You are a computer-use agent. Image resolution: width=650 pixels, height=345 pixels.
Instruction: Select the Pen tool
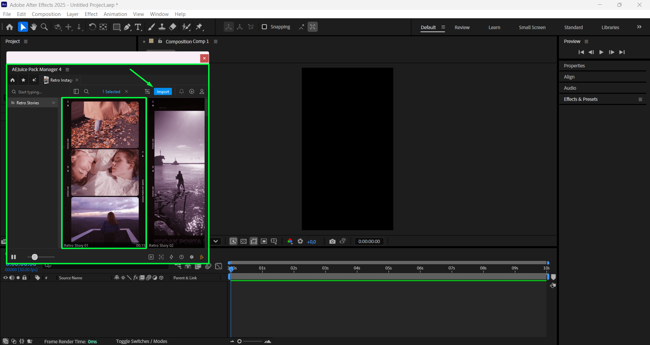(x=127, y=27)
